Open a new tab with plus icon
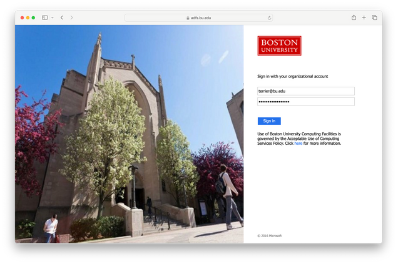The height and width of the screenshot is (264, 398). pyautogui.click(x=364, y=17)
